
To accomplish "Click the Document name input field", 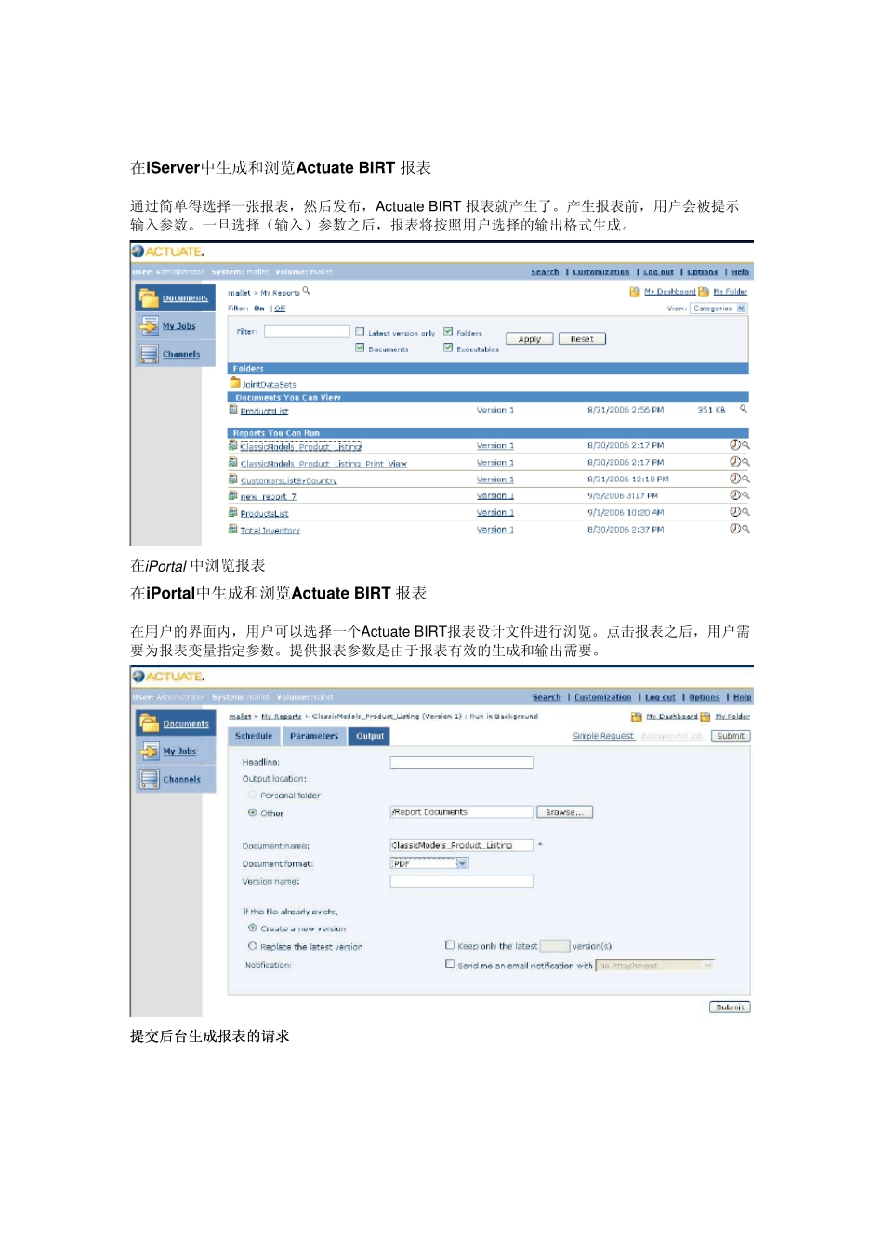I will tap(462, 845).
